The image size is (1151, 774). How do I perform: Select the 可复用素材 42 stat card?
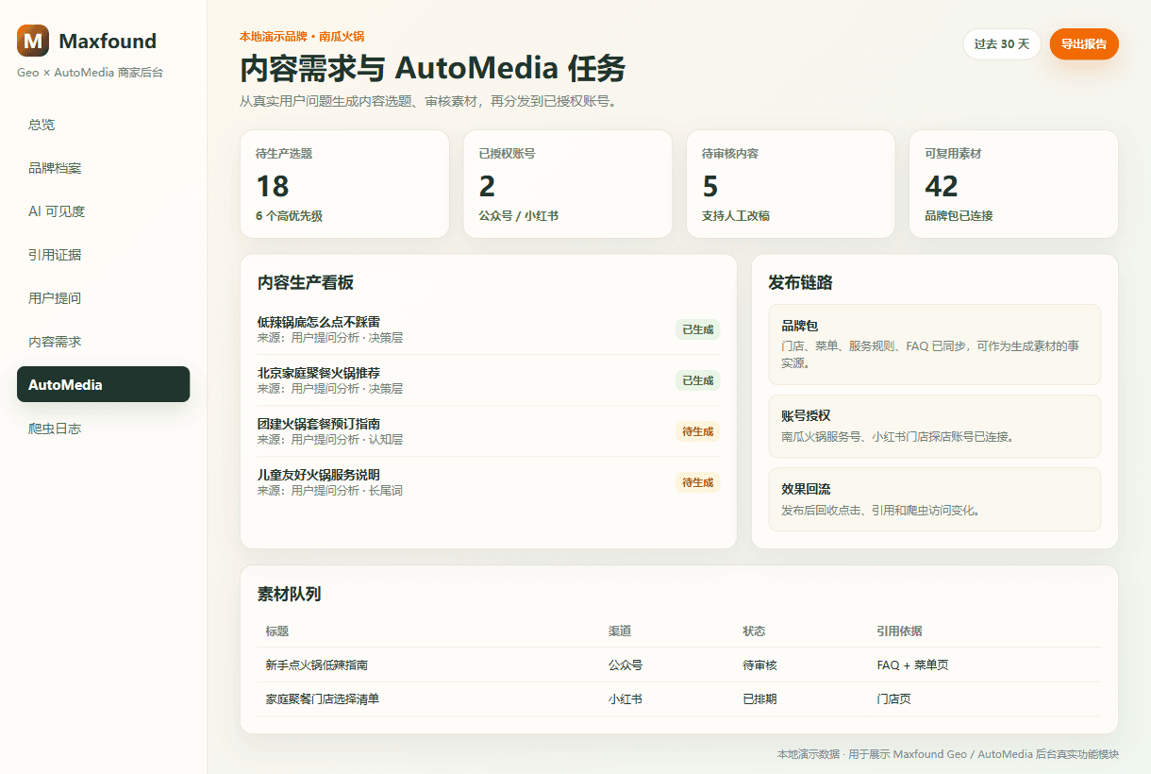[1013, 184]
